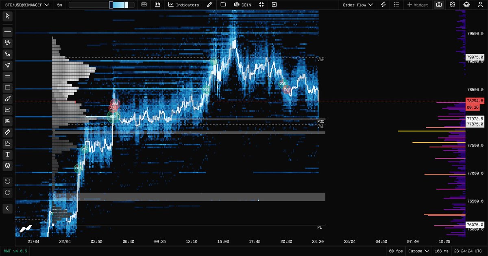Click the 22/04 date on time axis
The image size is (488, 256).
point(65,241)
